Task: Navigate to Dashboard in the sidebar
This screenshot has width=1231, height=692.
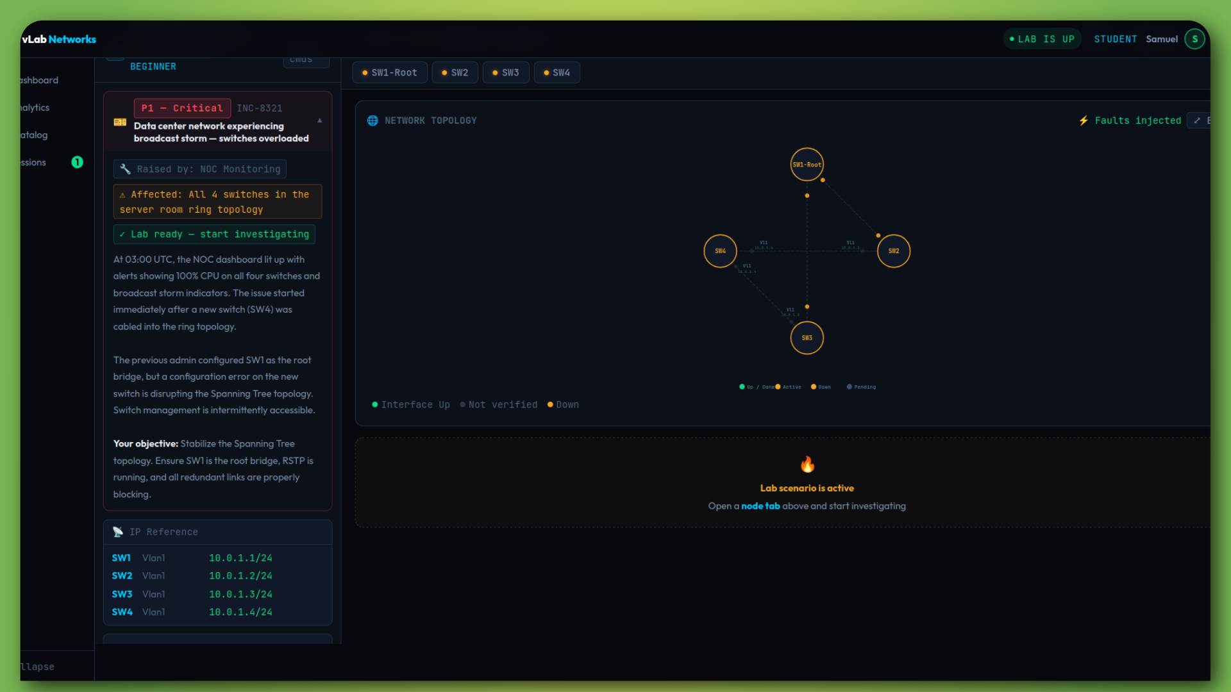Action: click(38, 79)
